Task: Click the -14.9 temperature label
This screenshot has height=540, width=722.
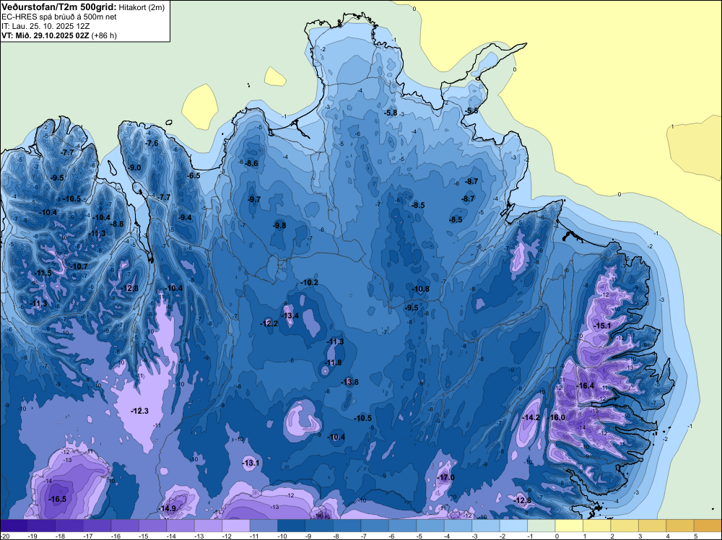Action: pos(168,508)
